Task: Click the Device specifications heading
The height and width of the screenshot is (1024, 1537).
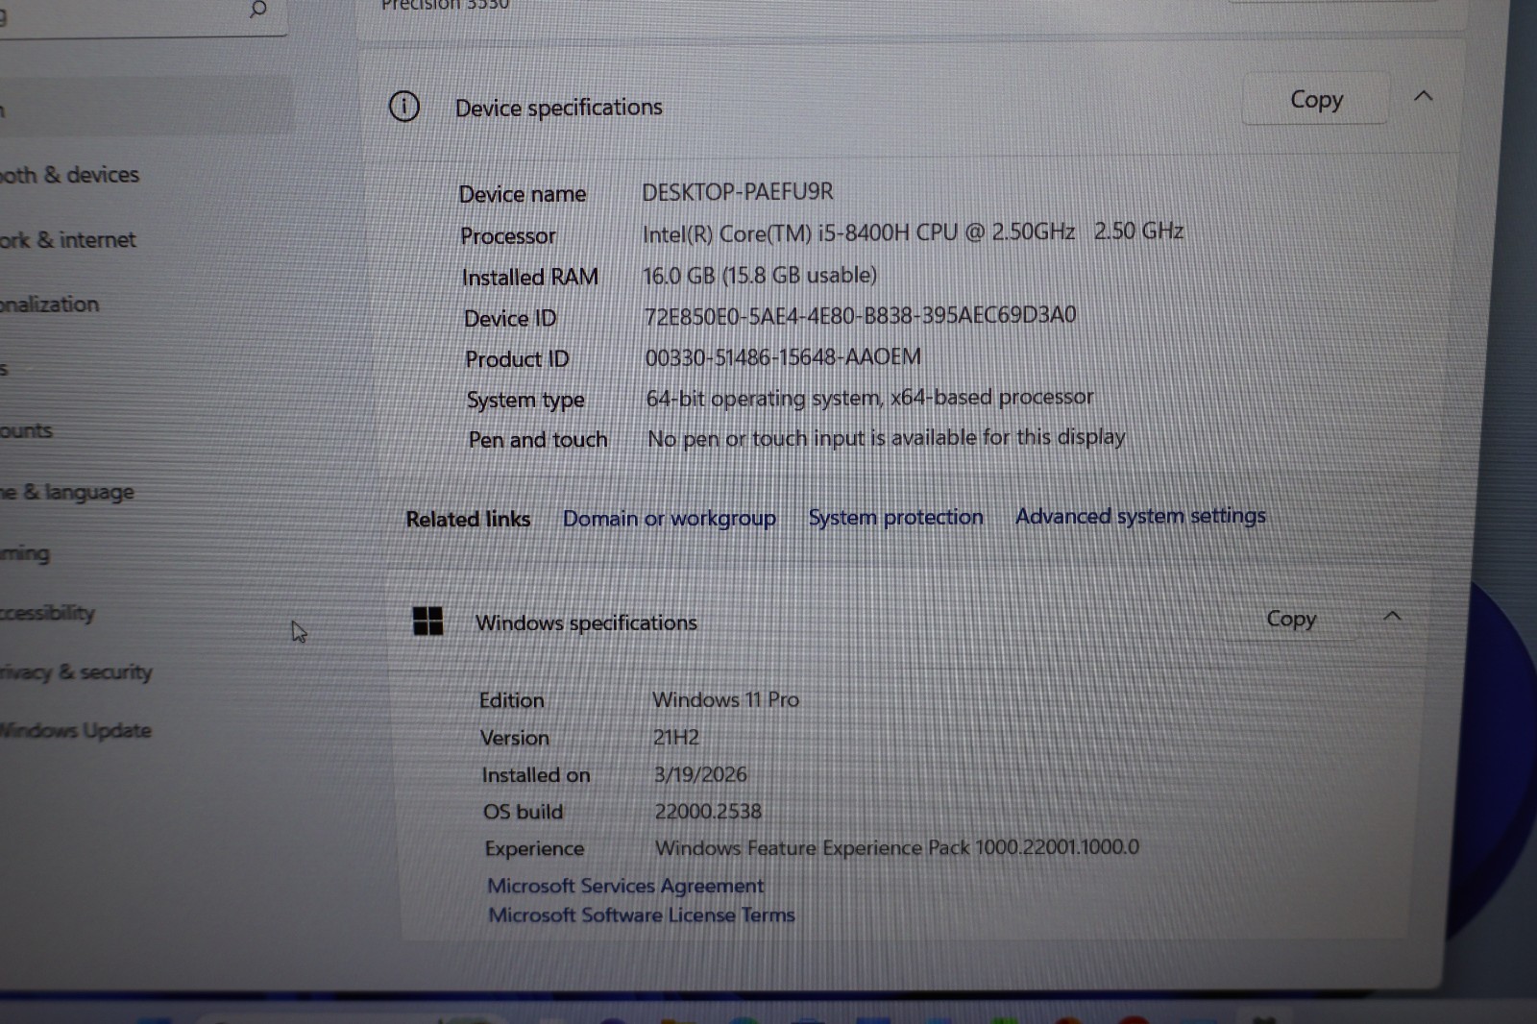Action: (x=559, y=108)
